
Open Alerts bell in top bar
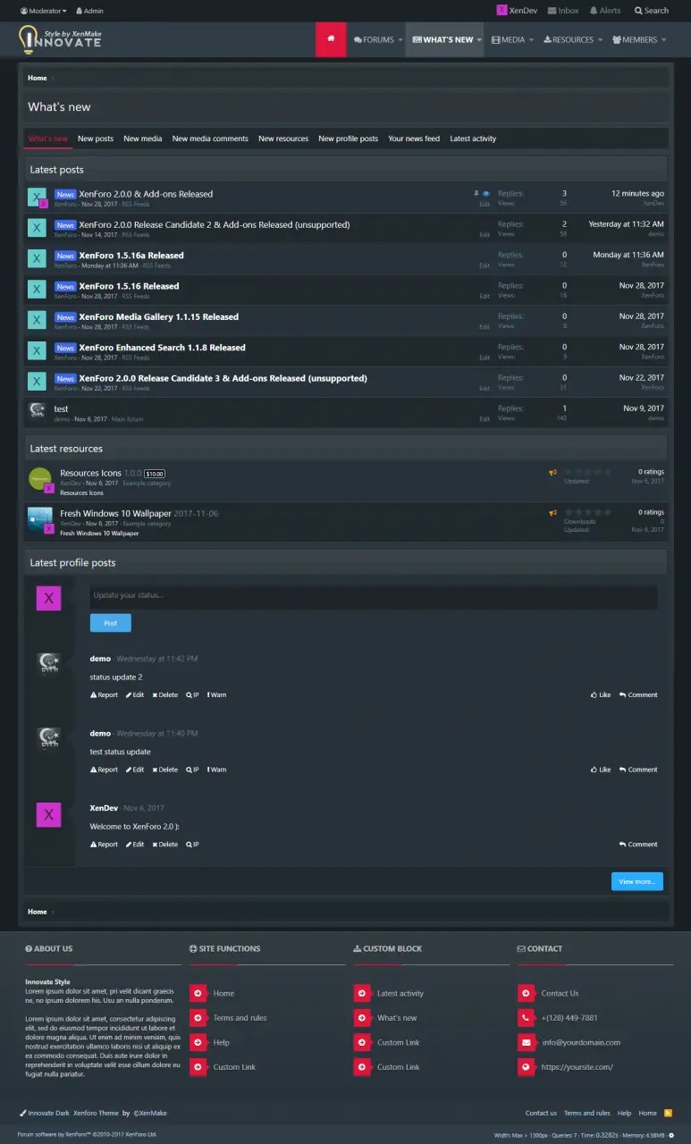coord(605,11)
